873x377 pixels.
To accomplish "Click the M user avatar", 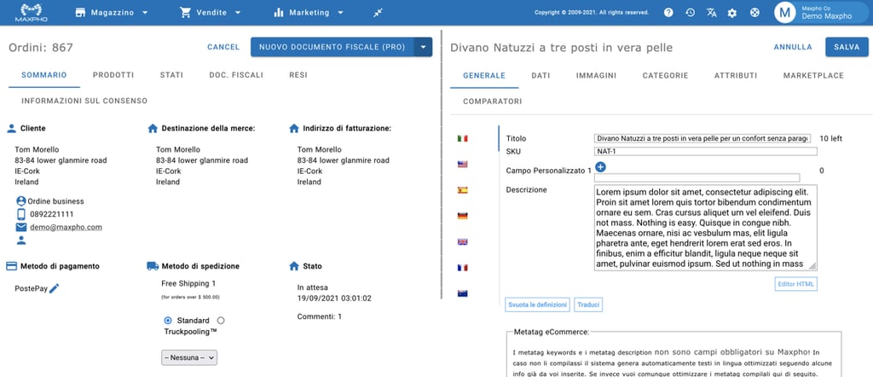I will [784, 12].
